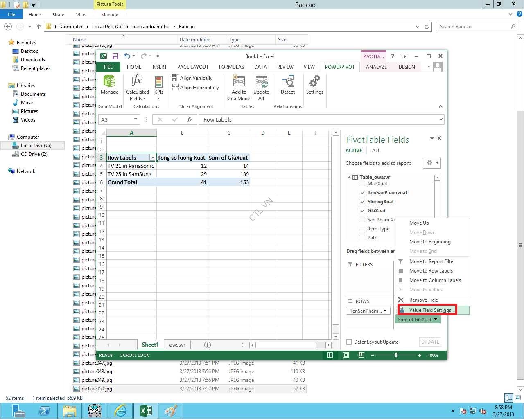Click the formula bar showing Row Labels
Screen dimensions: 524x419
coord(319,119)
